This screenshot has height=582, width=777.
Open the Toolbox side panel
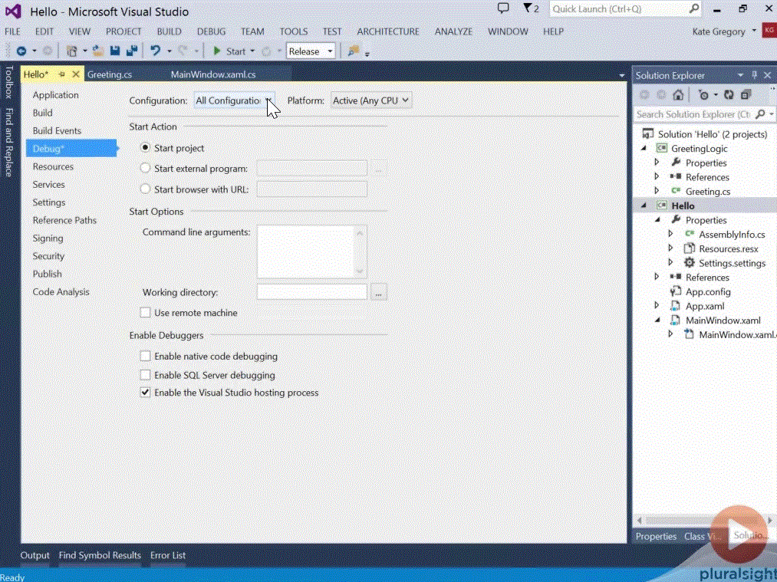[x=9, y=82]
